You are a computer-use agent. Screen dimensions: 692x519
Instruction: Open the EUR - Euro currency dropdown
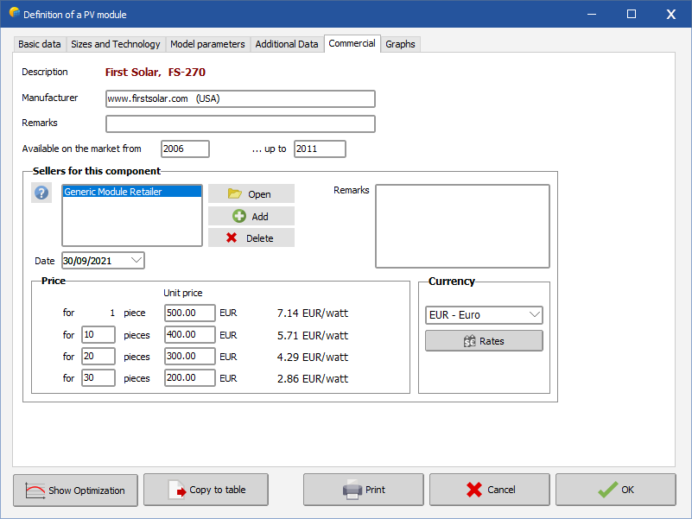484,315
